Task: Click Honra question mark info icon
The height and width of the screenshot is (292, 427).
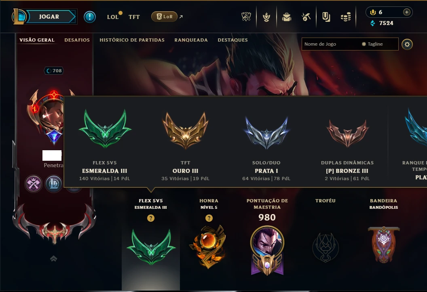Action: point(209,218)
